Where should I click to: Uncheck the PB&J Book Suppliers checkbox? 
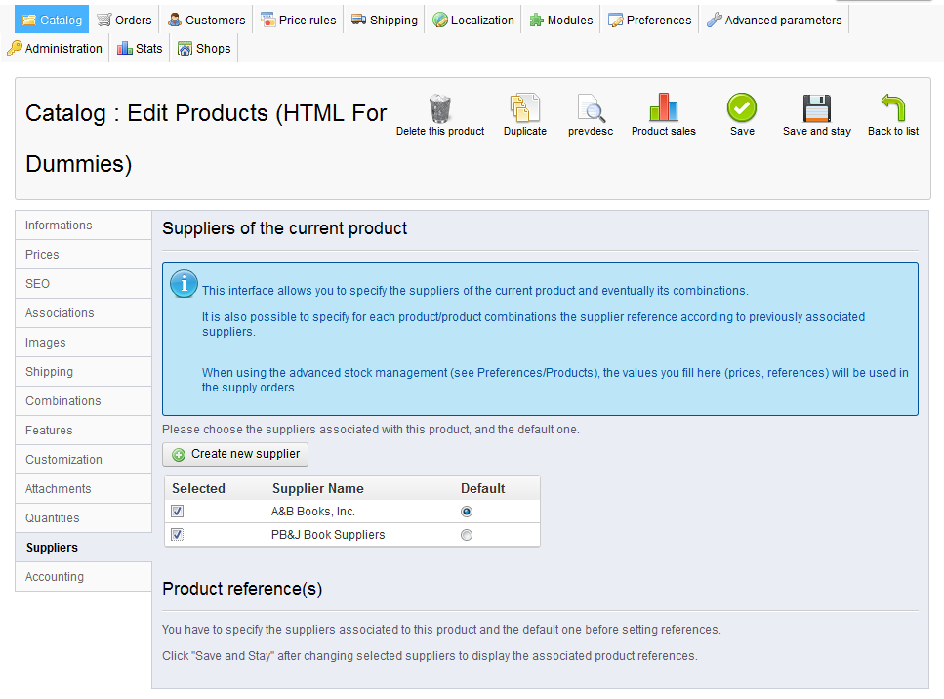(x=178, y=535)
